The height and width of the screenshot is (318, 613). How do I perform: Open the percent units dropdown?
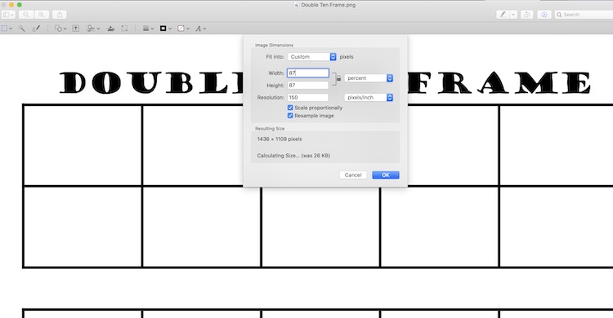pyautogui.click(x=369, y=78)
